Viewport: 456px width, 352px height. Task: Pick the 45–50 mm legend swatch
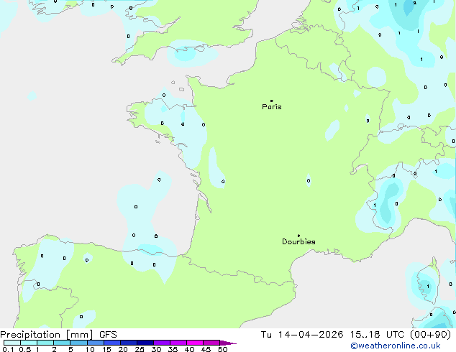pos(211,343)
